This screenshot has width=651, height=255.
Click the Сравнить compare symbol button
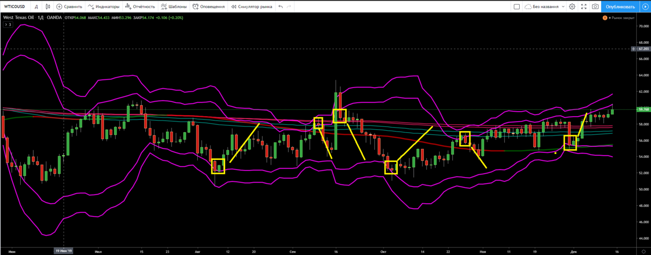pyautogui.click(x=69, y=7)
